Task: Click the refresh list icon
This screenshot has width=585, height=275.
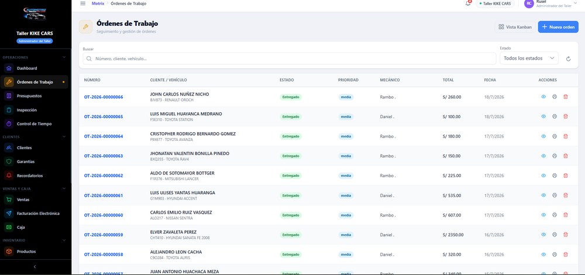Action: tap(568, 59)
